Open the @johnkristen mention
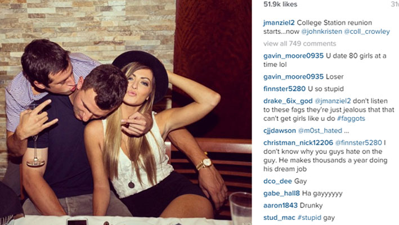Image resolution: width=399 pixels, height=225 pixels. tap(322, 31)
